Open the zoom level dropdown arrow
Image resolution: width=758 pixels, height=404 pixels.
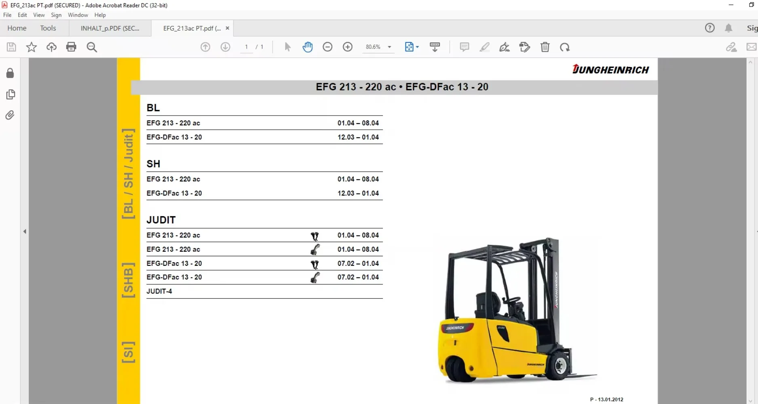[389, 47]
